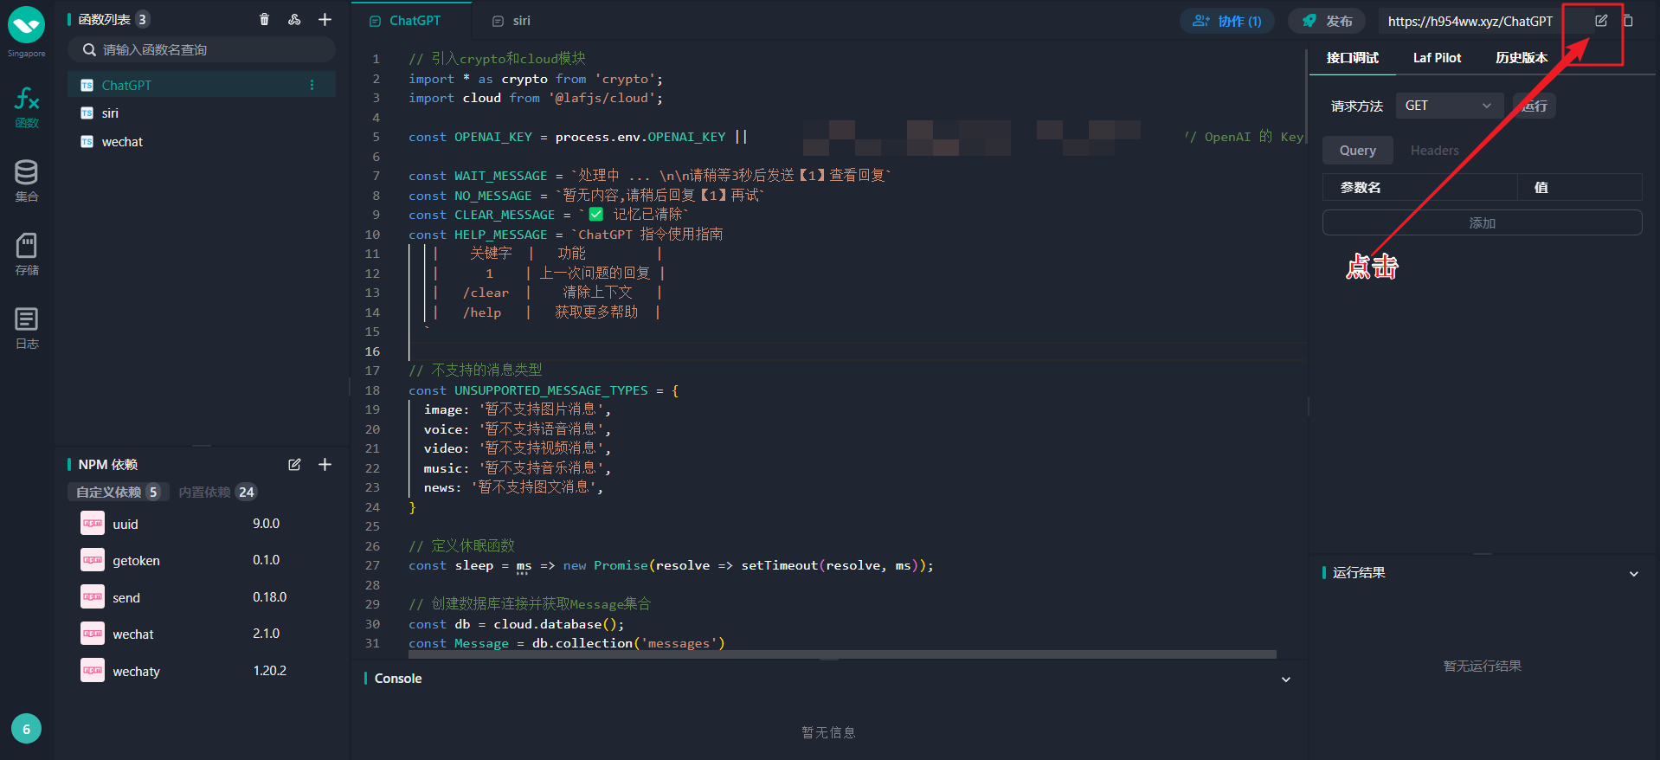Add an NPM dependency with plus icon

[325, 465]
